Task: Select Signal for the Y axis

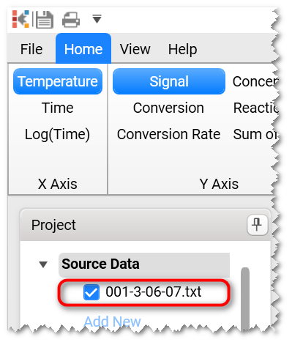Action: tap(169, 81)
